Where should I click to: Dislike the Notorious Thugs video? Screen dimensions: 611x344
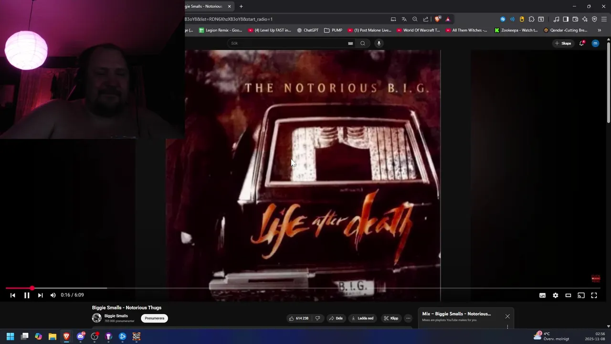point(317,318)
